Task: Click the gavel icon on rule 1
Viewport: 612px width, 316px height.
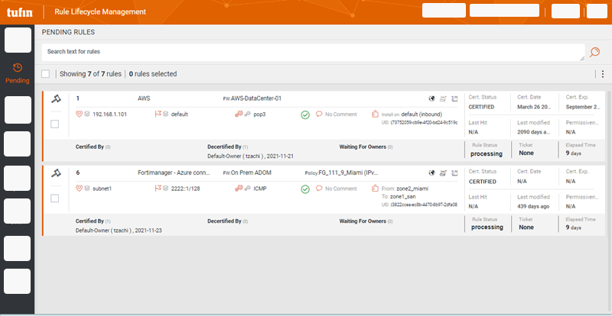Action: click(56, 99)
